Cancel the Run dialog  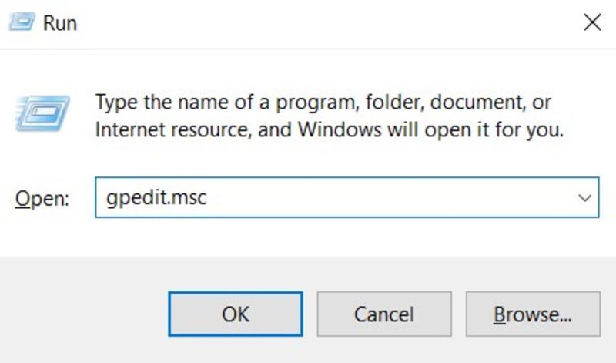(384, 314)
